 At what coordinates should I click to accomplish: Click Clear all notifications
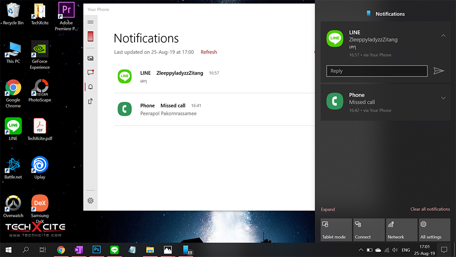[x=430, y=209]
